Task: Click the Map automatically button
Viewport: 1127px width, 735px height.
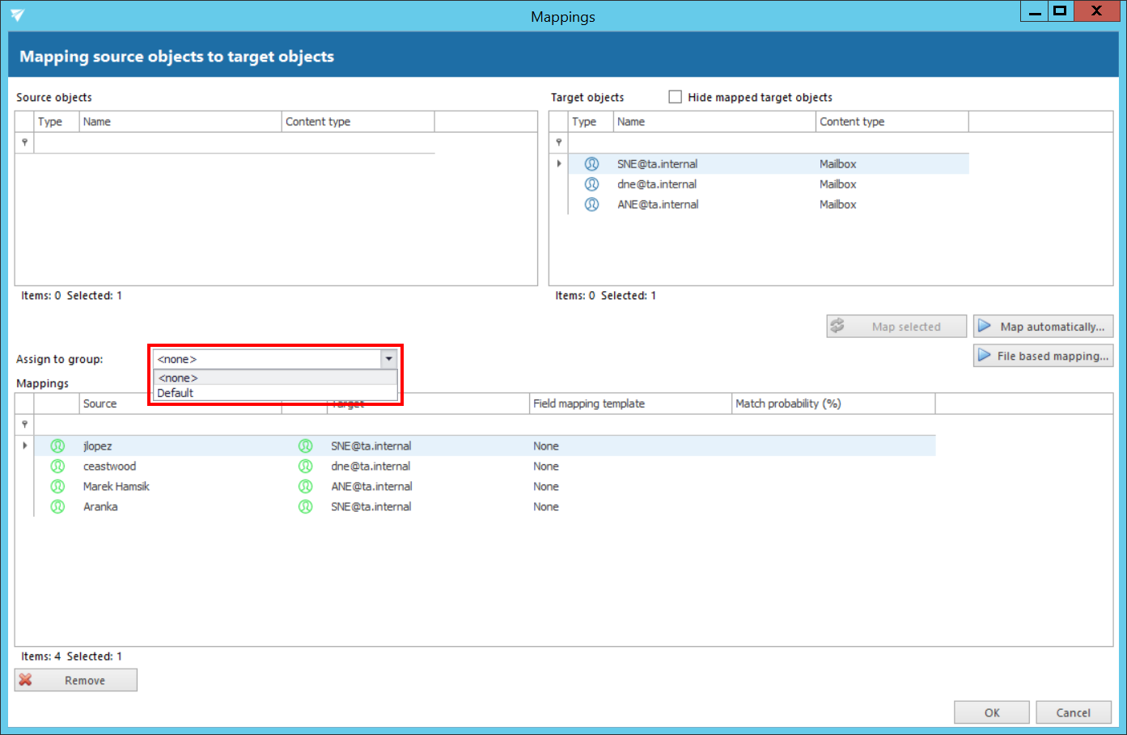Action: pos(1043,327)
